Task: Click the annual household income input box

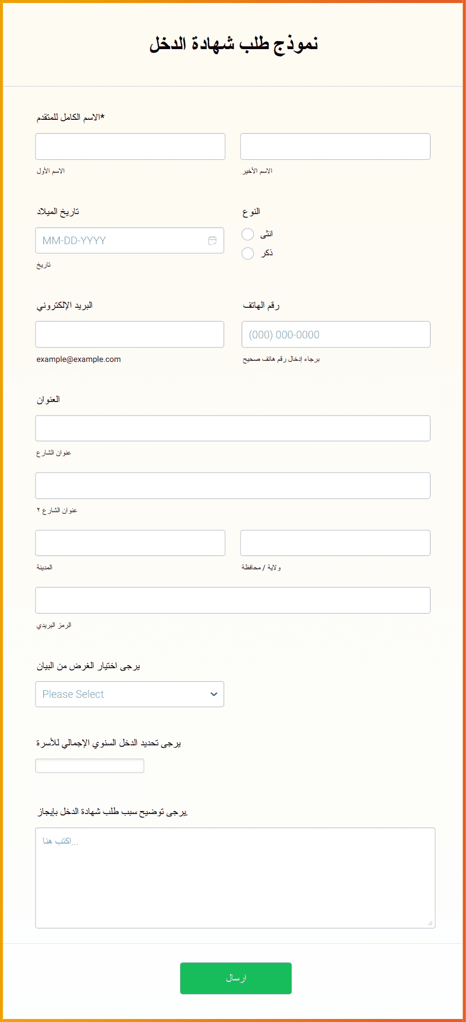Action: point(90,766)
